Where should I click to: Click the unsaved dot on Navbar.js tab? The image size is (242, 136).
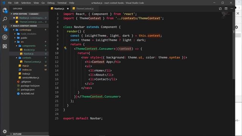pos(68,9)
